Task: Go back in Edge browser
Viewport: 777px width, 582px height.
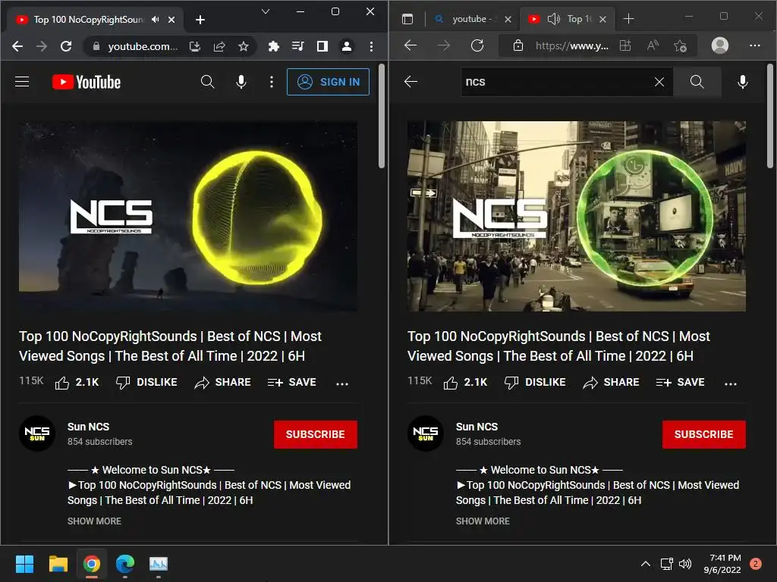Action: click(411, 45)
